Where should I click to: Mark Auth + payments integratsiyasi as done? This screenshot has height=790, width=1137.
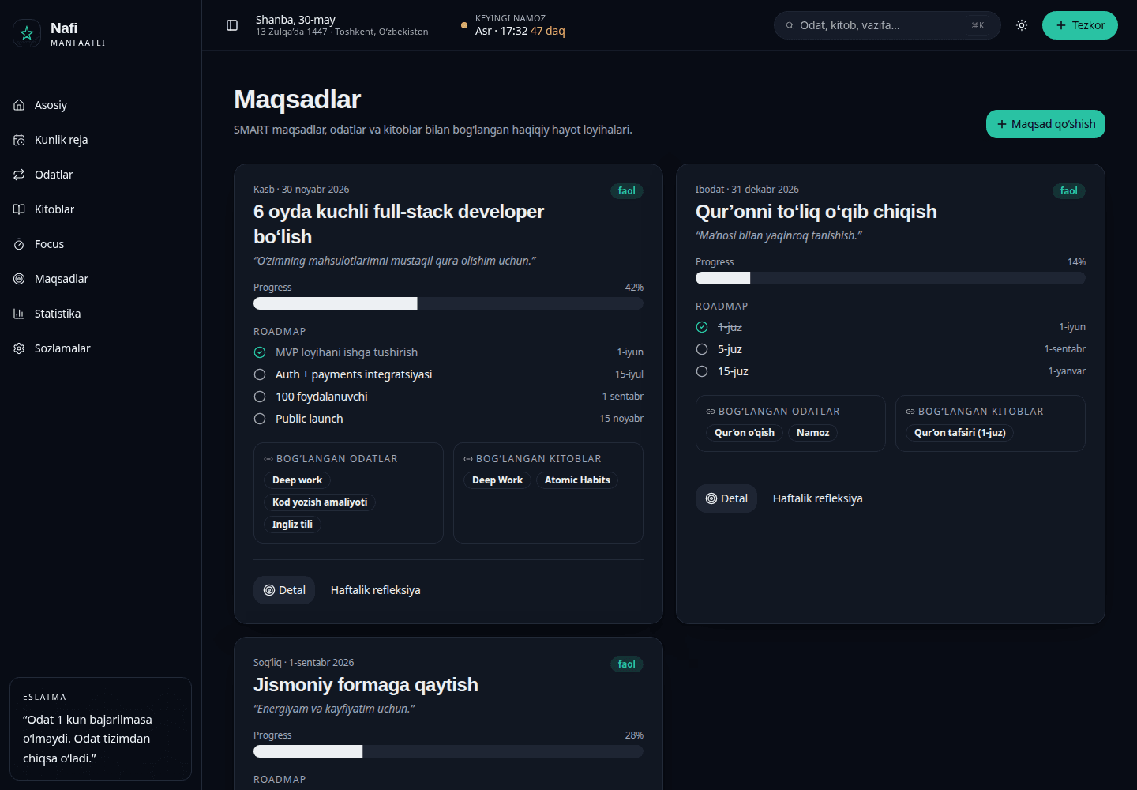click(260, 374)
